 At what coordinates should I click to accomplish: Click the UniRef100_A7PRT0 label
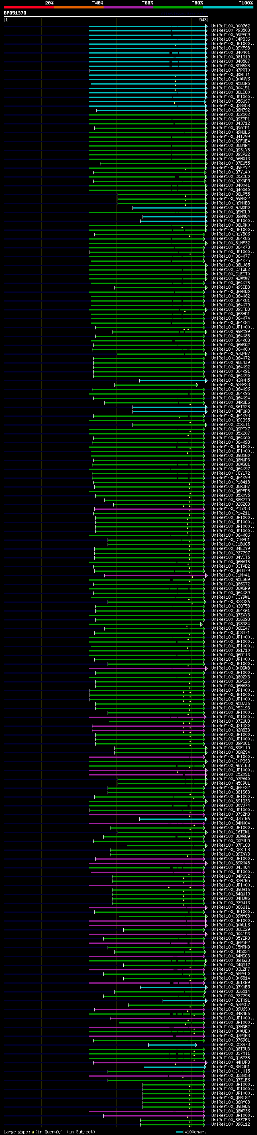point(230,70)
